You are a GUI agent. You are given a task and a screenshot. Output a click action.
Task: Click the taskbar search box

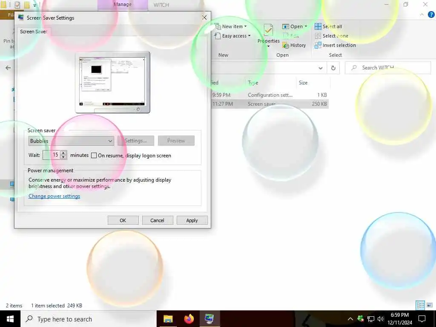pyautogui.click(x=88, y=319)
